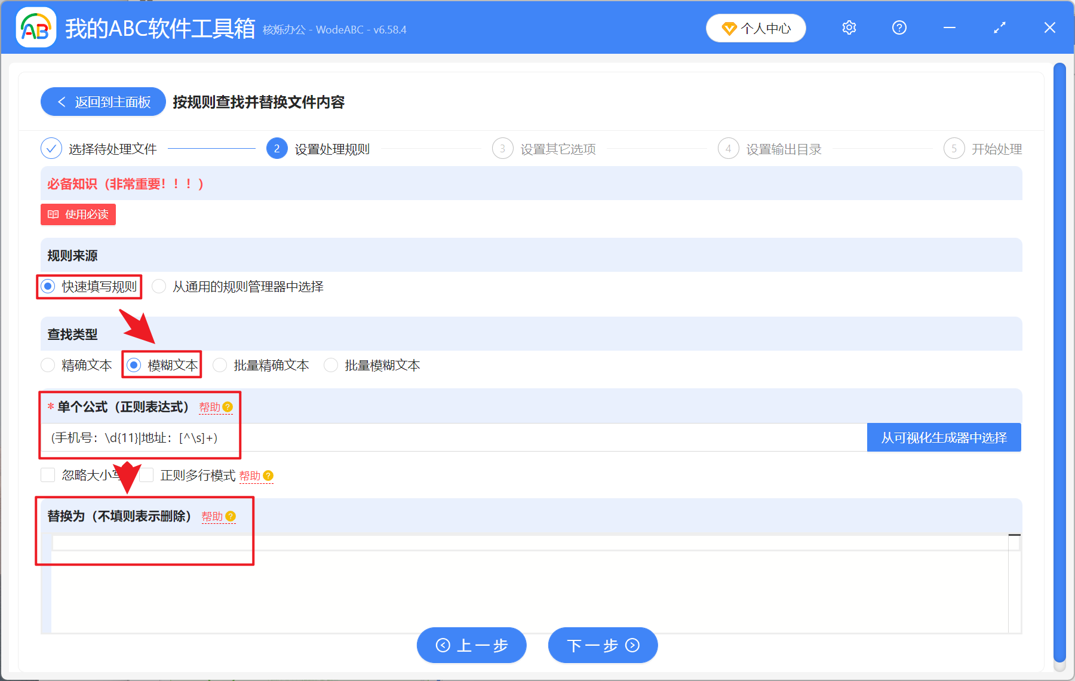This screenshot has width=1075, height=681.
Task: Select 批量精确文本 option
Action: [x=219, y=365]
